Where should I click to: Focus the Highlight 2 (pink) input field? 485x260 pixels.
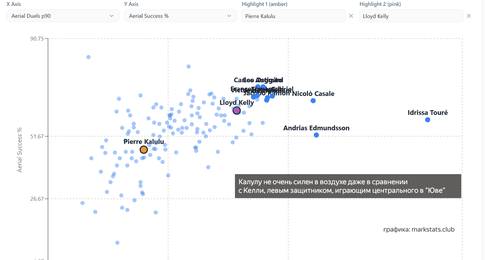[x=411, y=16]
